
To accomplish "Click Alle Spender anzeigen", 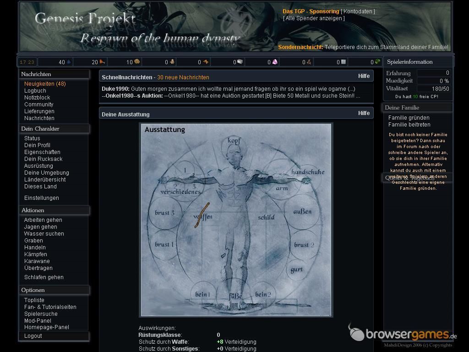I will [314, 18].
